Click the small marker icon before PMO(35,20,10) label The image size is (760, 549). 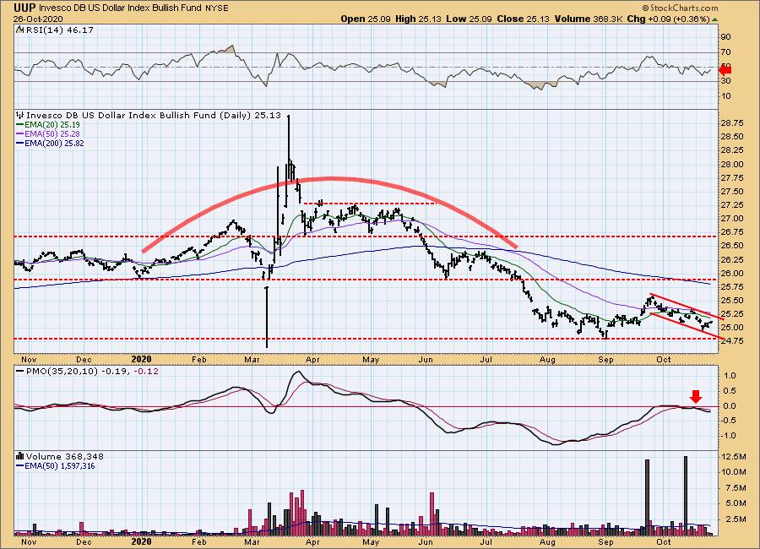coord(19,372)
